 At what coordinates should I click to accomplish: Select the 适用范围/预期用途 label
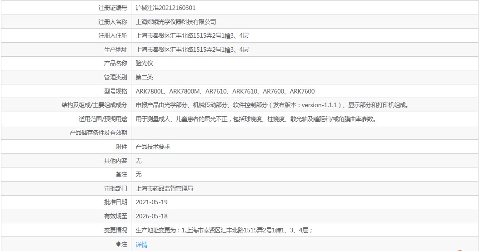point(103,119)
